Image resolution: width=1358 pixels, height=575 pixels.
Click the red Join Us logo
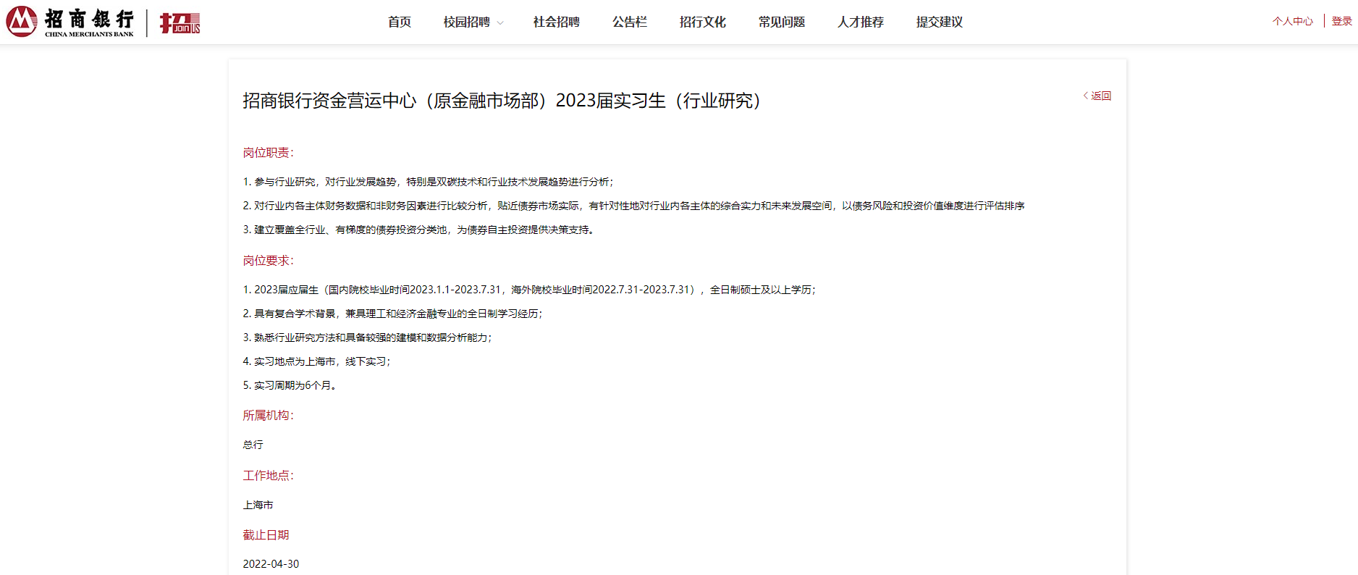click(x=180, y=22)
